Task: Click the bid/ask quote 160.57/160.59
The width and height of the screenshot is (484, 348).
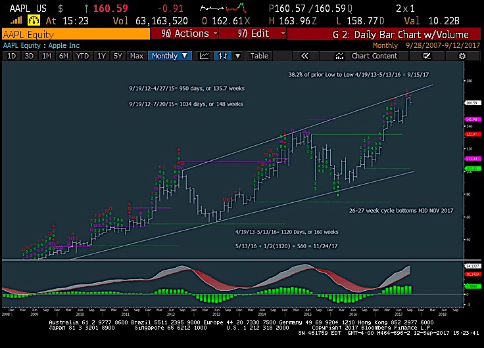Action: pyautogui.click(x=310, y=9)
